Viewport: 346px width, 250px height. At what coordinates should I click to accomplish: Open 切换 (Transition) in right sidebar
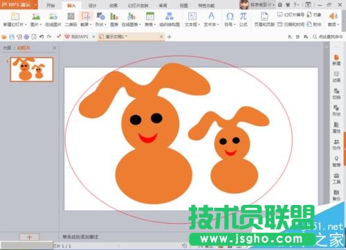[336, 93]
